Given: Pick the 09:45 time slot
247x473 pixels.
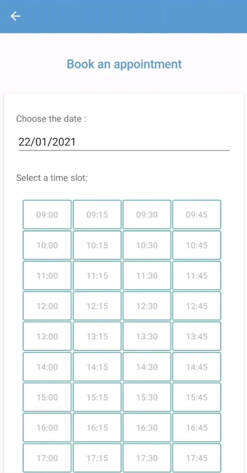Looking at the screenshot, I should click(x=197, y=215).
